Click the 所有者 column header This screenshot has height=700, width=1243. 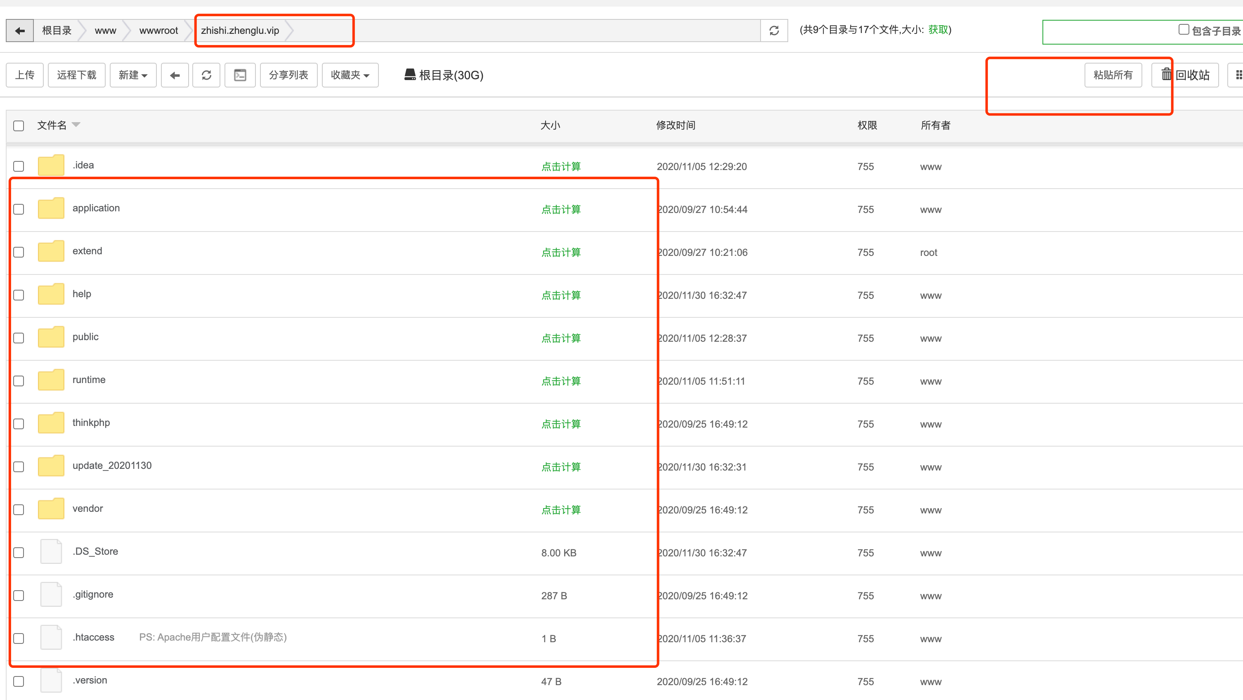(x=936, y=125)
